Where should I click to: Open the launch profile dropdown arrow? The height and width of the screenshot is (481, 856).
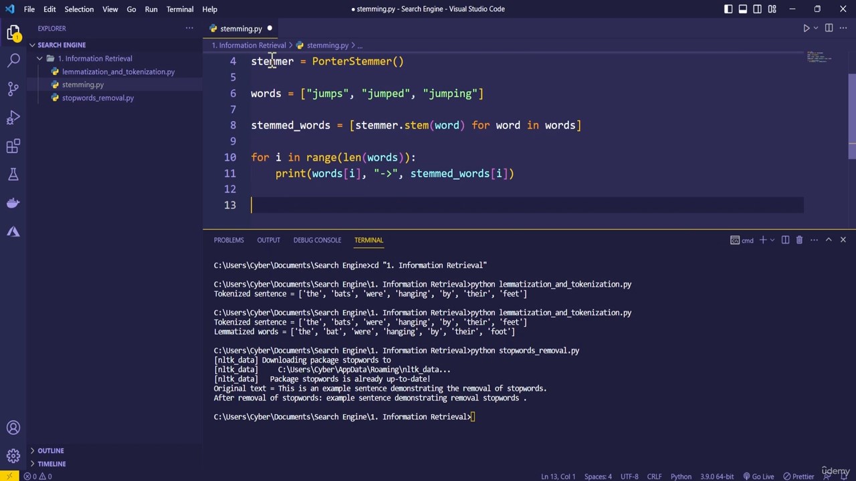pos(772,240)
